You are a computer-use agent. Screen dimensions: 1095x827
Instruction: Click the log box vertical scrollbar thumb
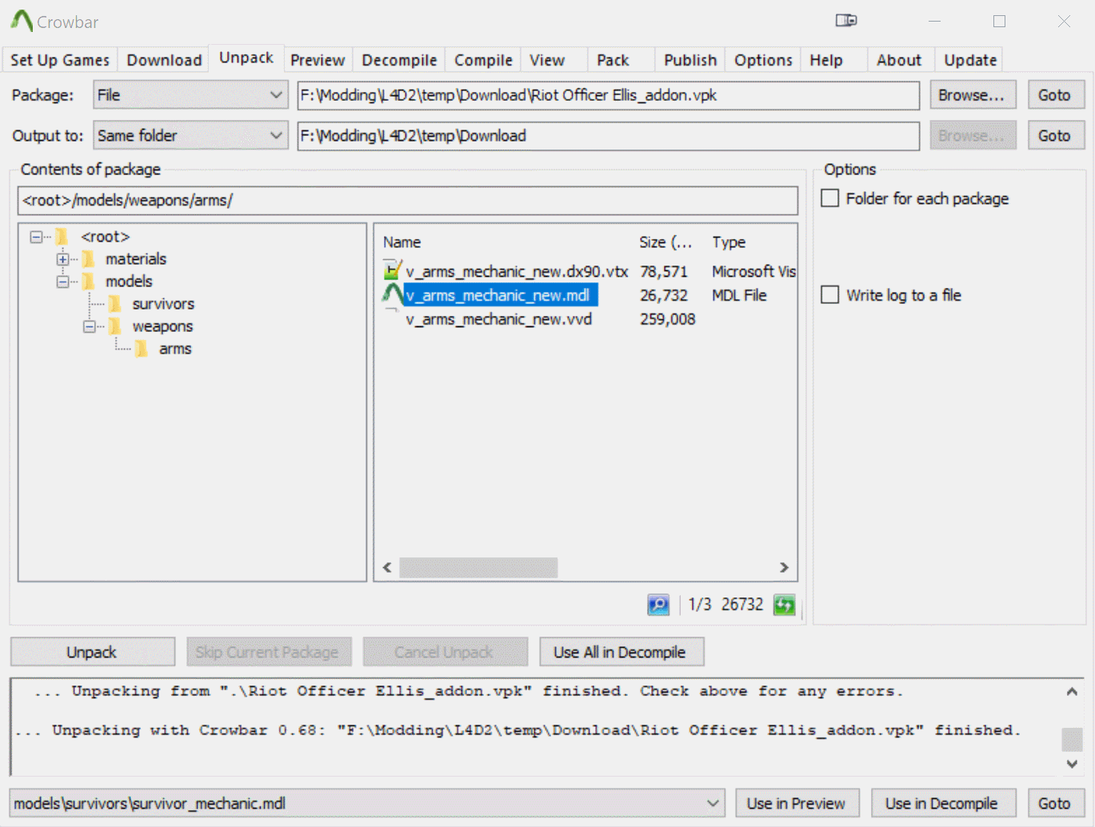(x=1072, y=739)
